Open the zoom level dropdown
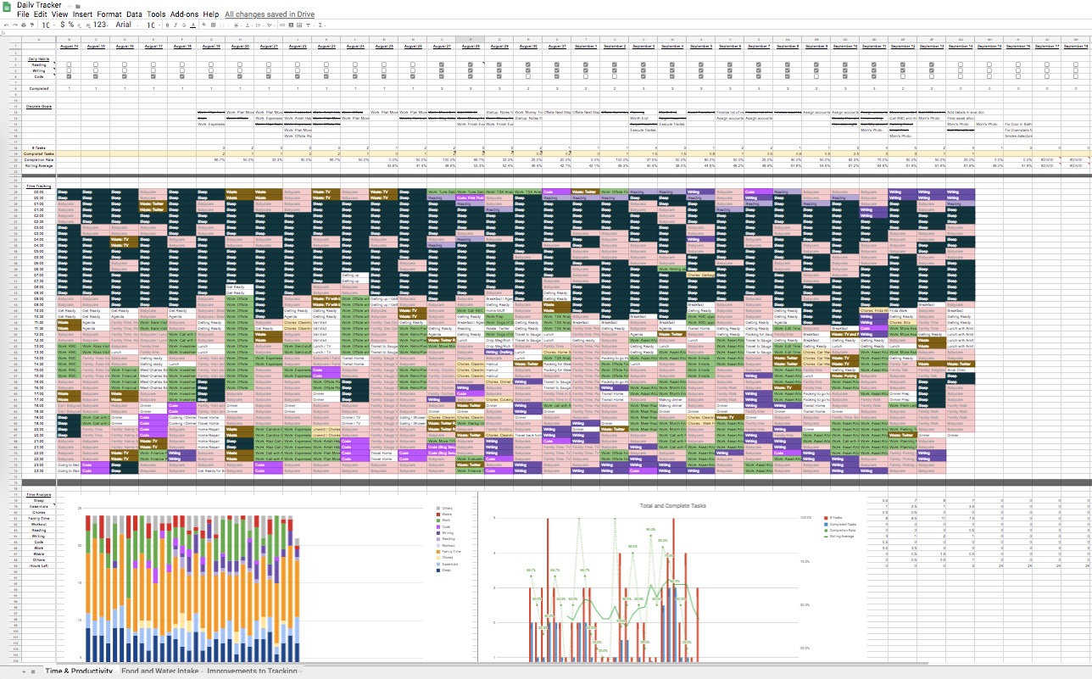The image size is (1092, 679). [x=47, y=25]
